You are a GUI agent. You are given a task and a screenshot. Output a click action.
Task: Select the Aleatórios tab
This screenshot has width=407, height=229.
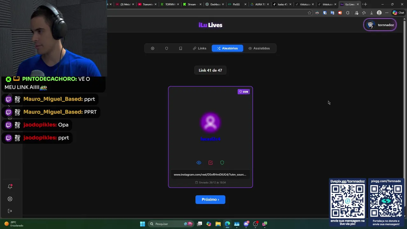point(227,48)
